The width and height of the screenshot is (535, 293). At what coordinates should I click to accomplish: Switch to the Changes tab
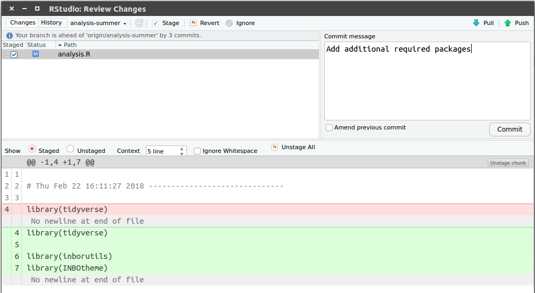22,23
